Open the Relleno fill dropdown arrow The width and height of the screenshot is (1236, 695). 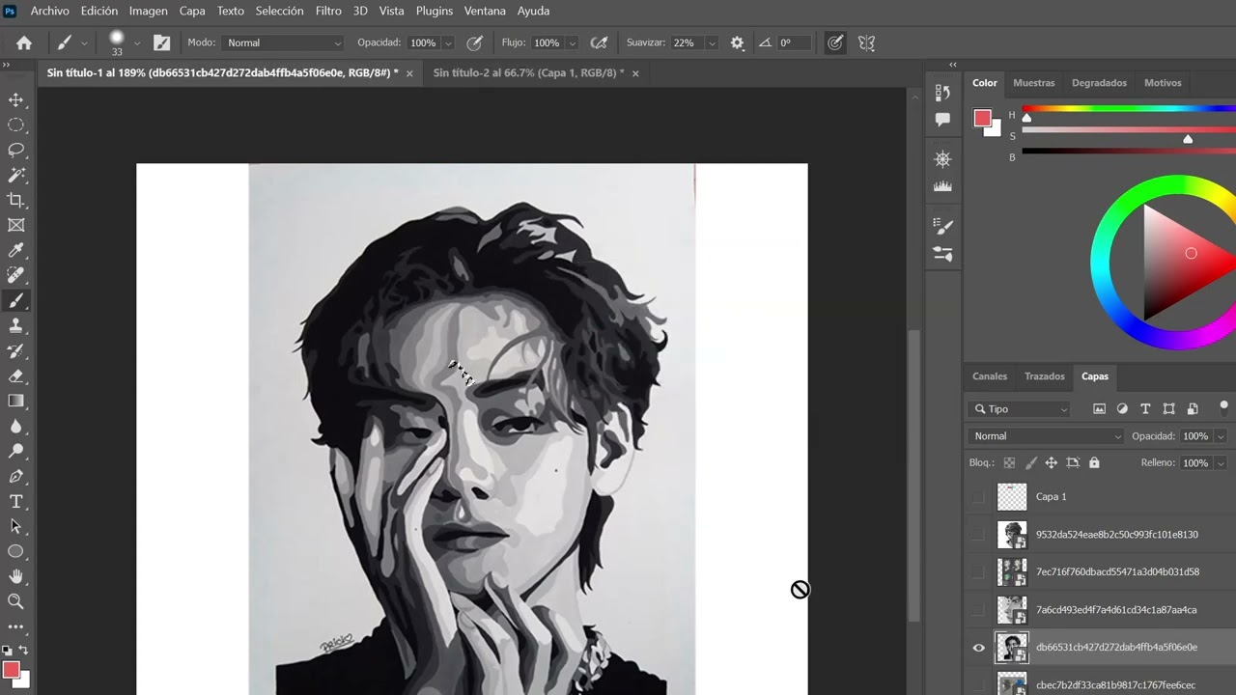[x=1221, y=463]
